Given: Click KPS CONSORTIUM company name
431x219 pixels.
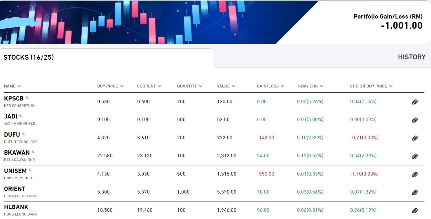Looking at the screenshot, I should tap(19, 106).
